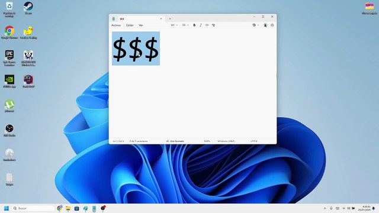
Task: Open the yellow duck desktop icon
Action: (28, 33)
